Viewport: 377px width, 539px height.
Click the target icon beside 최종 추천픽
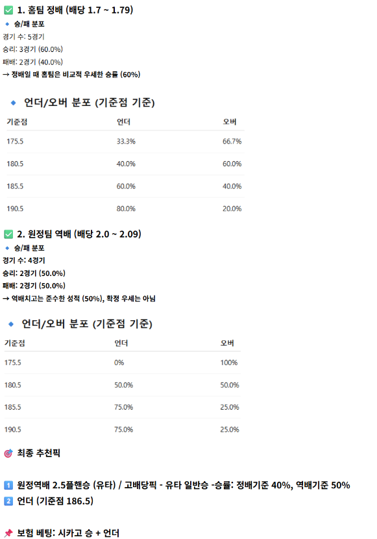[8, 453]
